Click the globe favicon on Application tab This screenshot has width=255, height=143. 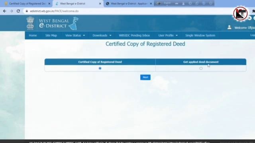(x=108, y=4)
